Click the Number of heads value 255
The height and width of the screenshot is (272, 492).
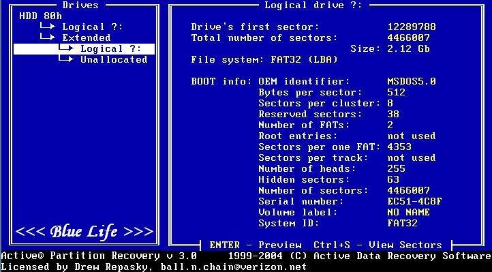coord(397,169)
